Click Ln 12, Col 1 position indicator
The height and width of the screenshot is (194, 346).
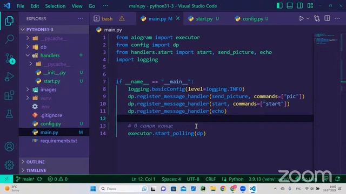tap(143, 179)
